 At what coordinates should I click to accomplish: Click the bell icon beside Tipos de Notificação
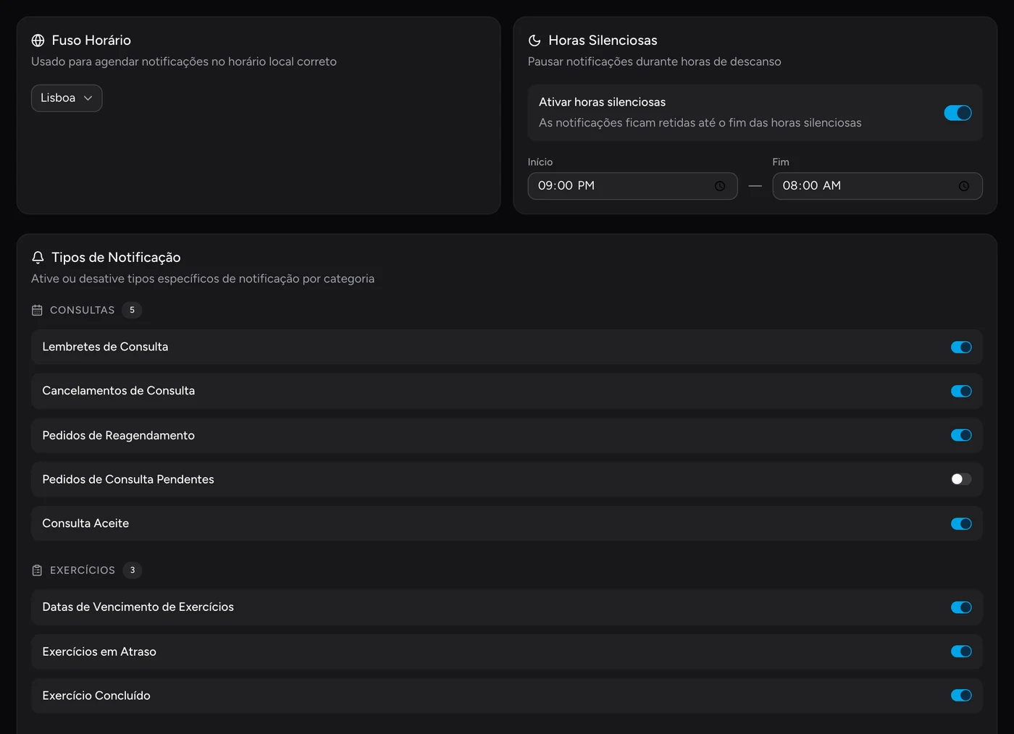[38, 258]
